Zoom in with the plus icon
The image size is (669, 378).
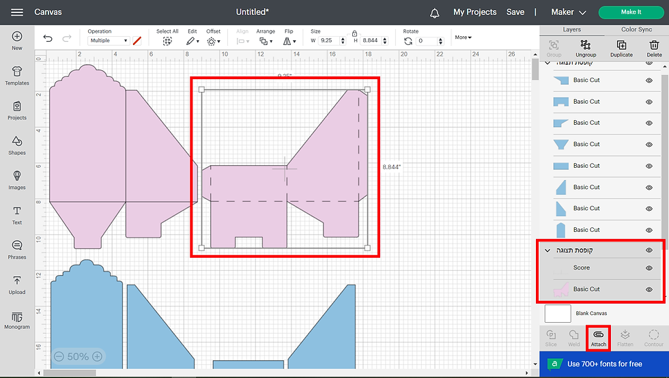(x=97, y=356)
